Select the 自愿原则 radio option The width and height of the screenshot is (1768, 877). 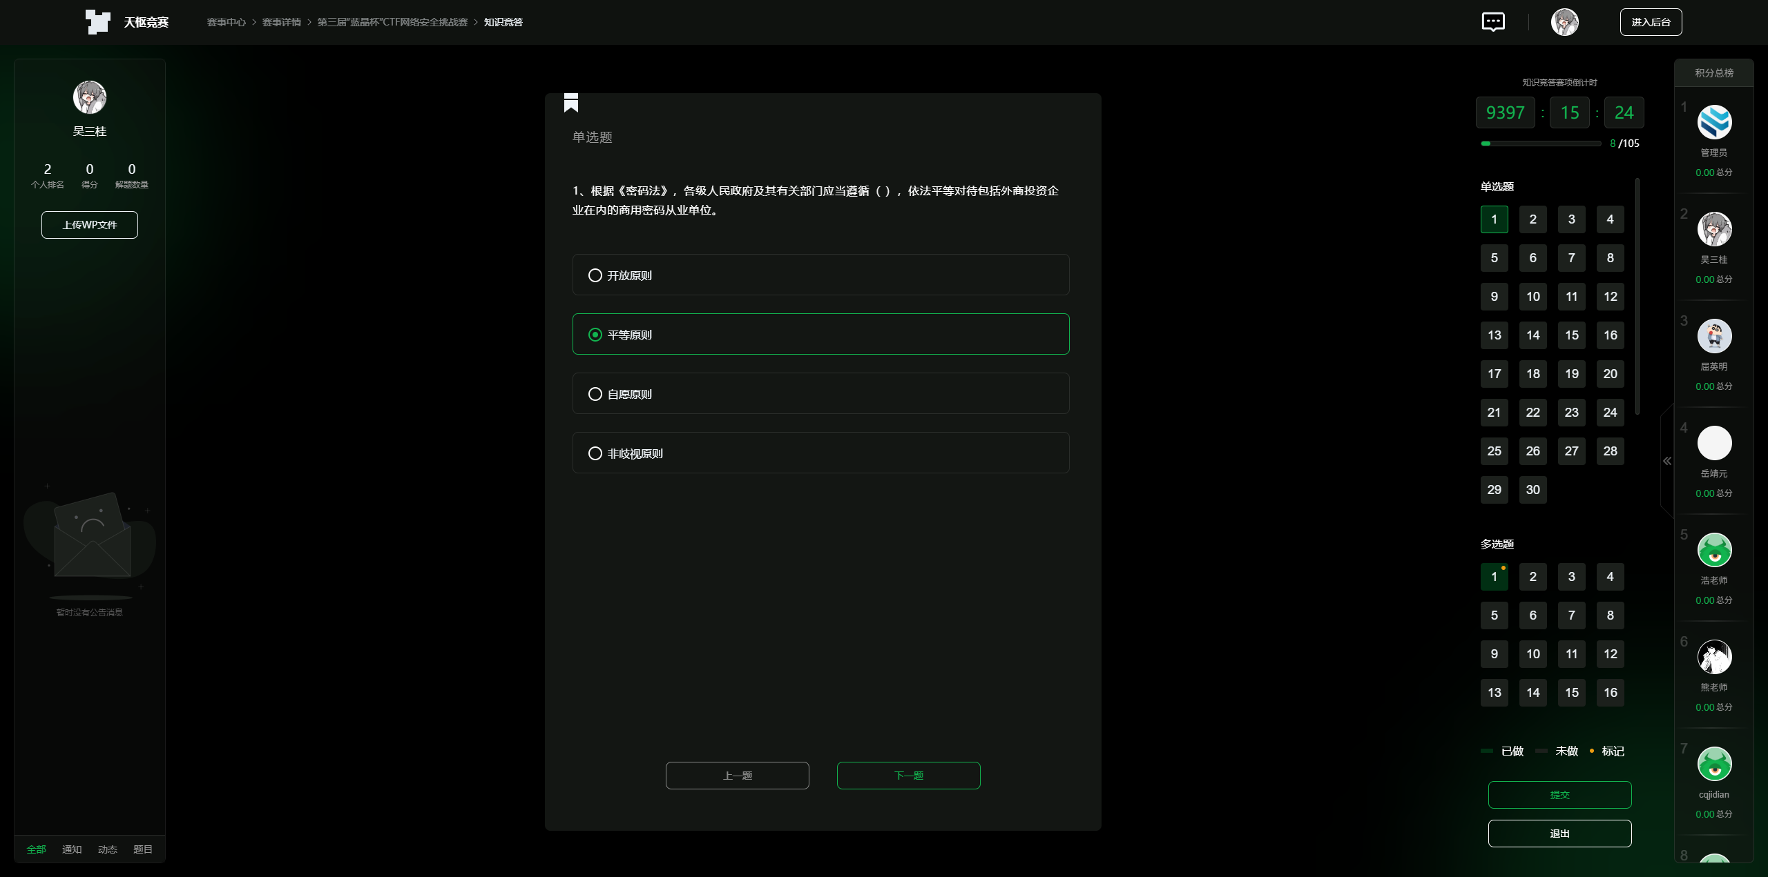pyautogui.click(x=595, y=394)
